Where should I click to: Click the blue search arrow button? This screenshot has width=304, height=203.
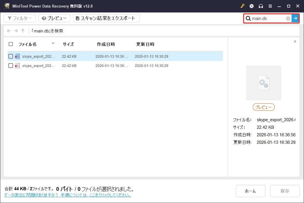[295, 18]
